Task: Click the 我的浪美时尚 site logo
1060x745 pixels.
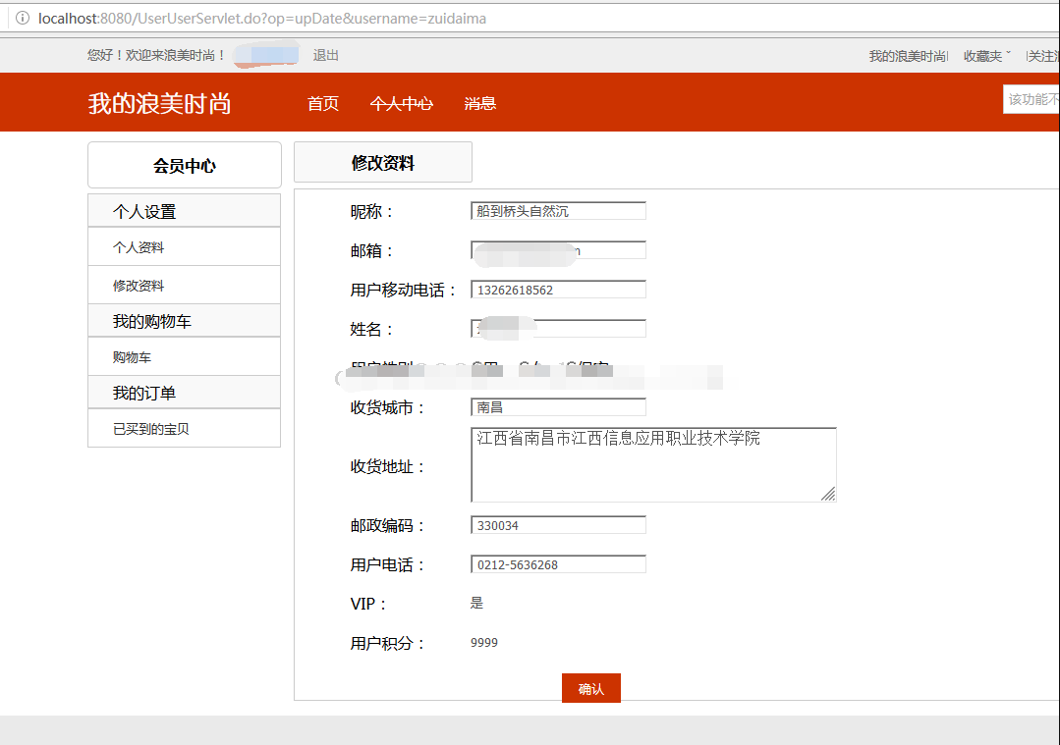Action: (x=157, y=104)
